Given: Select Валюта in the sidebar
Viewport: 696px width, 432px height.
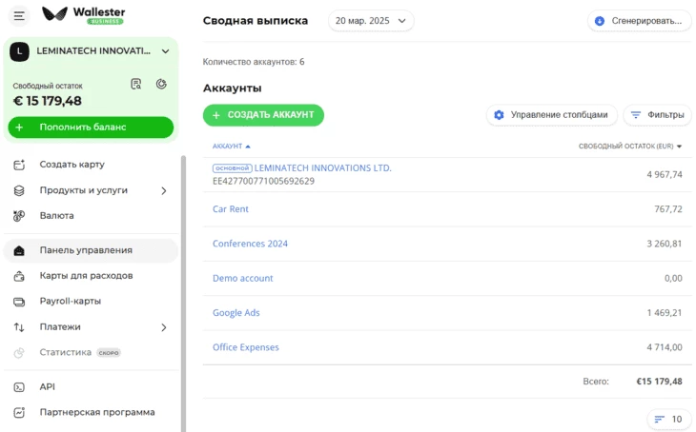Looking at the screenshot, I should pos(57,216).
